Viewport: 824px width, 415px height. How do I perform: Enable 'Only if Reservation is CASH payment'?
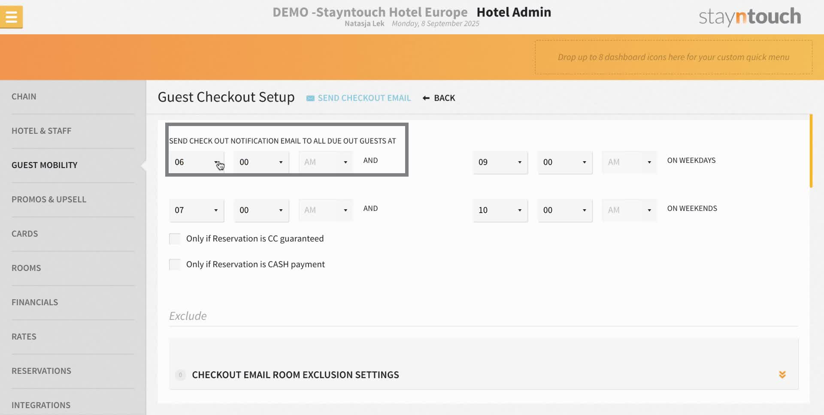pyautogui.click(x=175, y=264)
